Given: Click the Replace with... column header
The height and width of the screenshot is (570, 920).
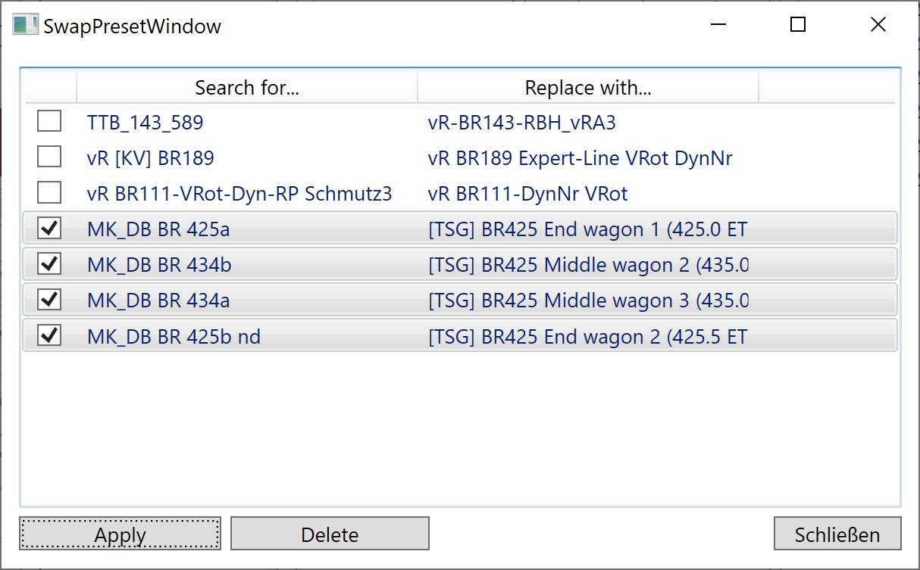Looking at the screenshot, I should tap(588, 88).
